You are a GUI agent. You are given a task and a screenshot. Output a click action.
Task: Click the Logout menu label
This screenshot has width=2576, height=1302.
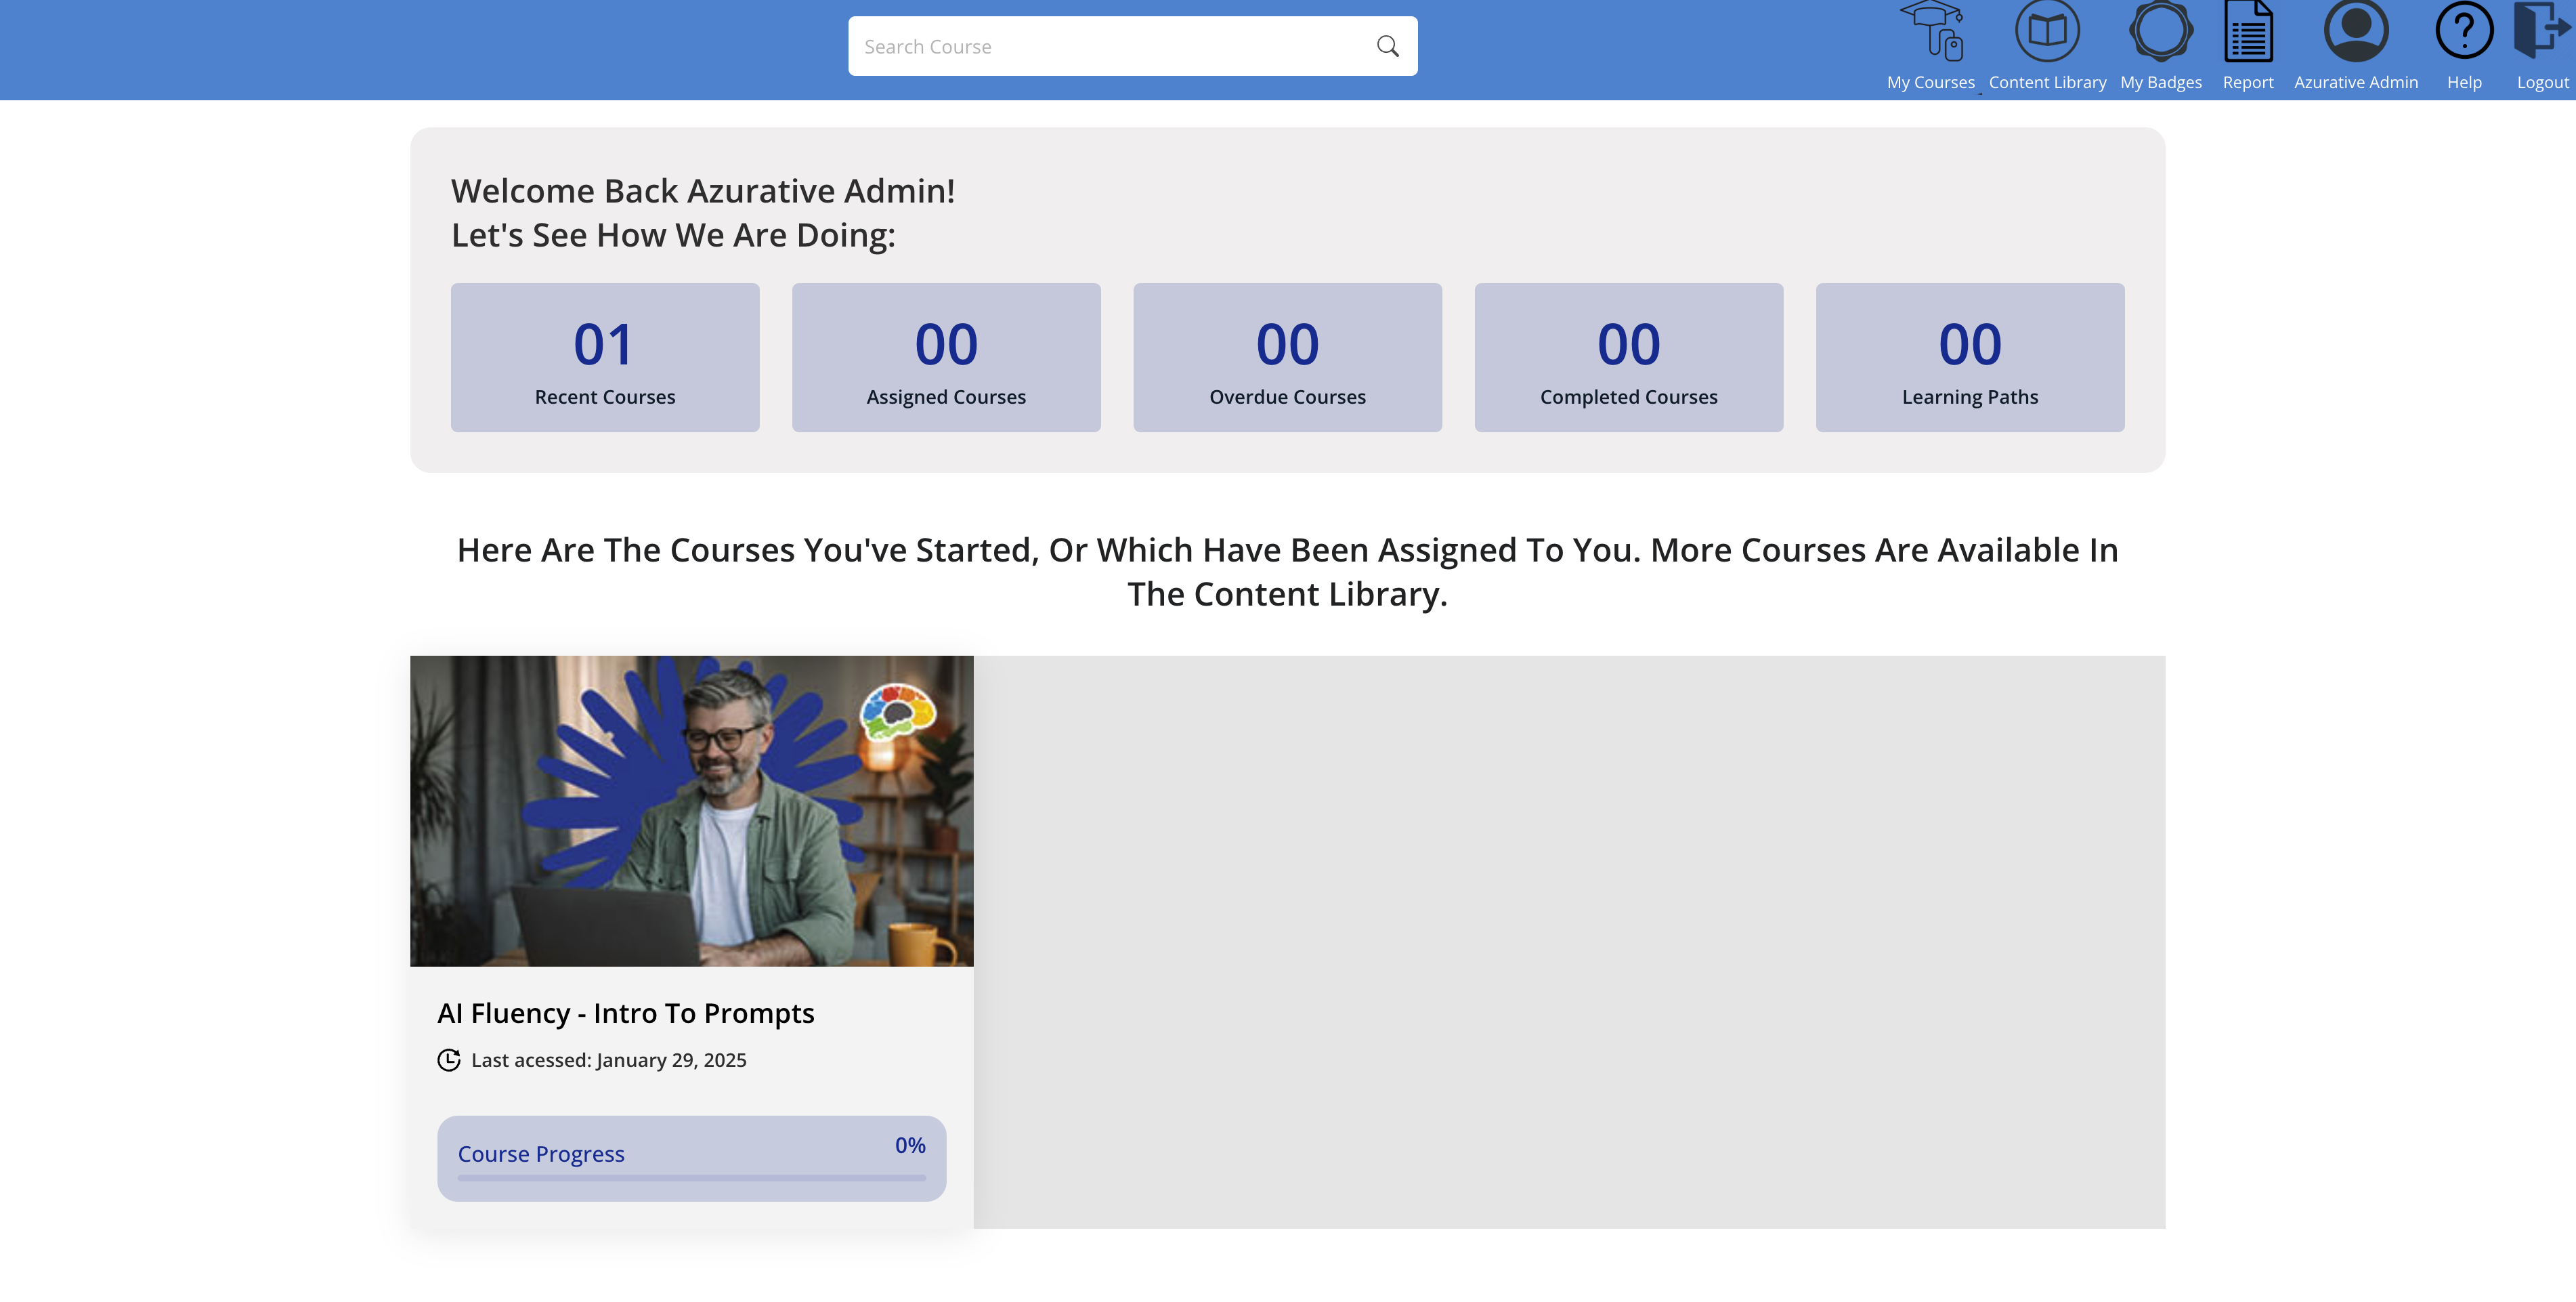coord(2542,82)
